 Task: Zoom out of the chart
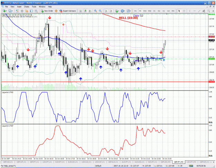(100, 11)
